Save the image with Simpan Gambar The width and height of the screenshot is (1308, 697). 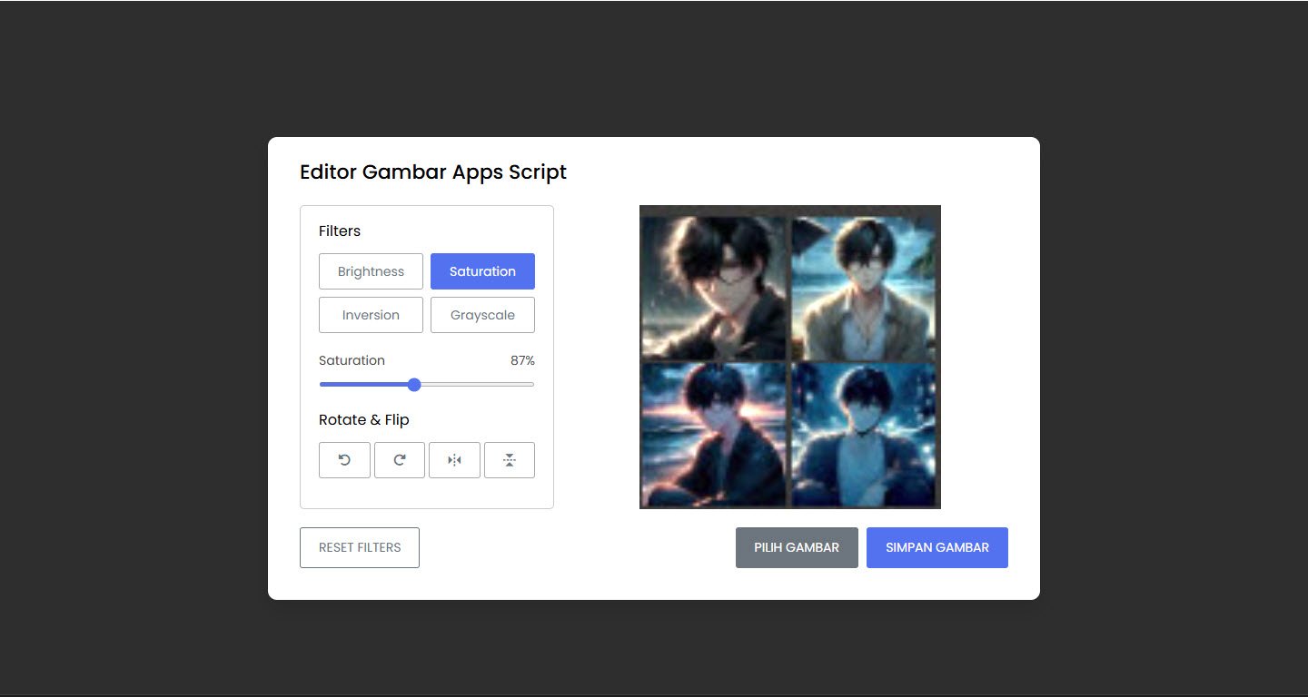(x=937, y=548)
